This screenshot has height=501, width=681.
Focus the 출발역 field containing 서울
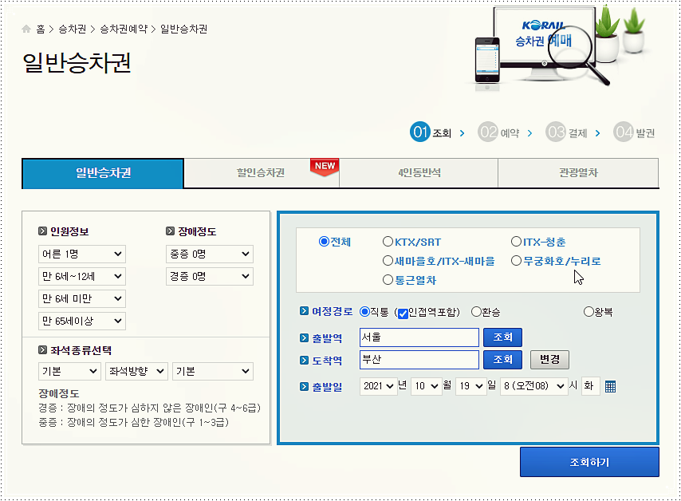419,337
